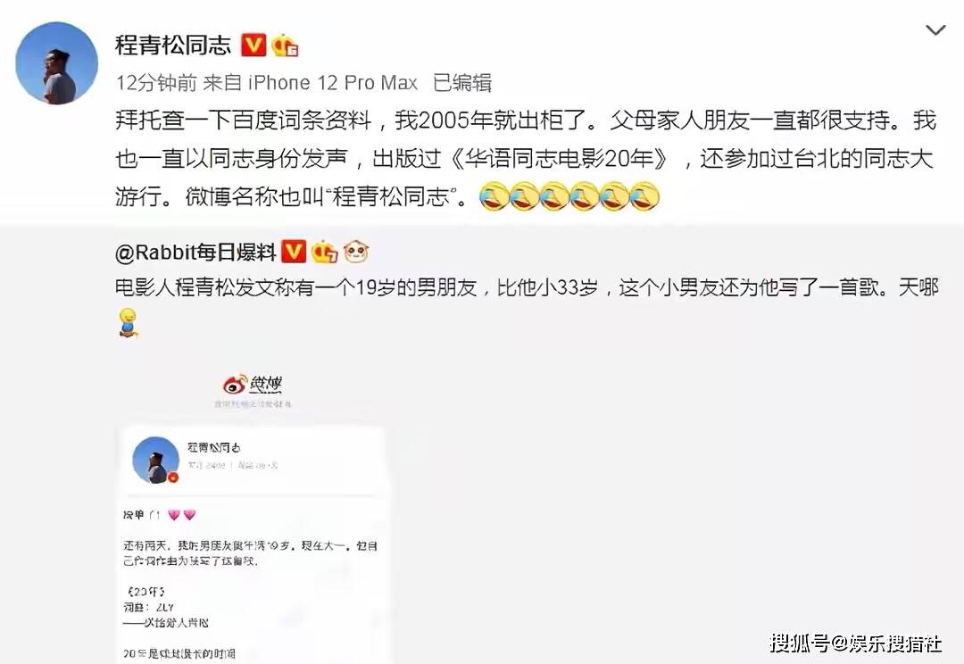
Task: Click crown level badge next to Rabbit每日爆料
Action: pyautogui.click(x=325, y=252)
